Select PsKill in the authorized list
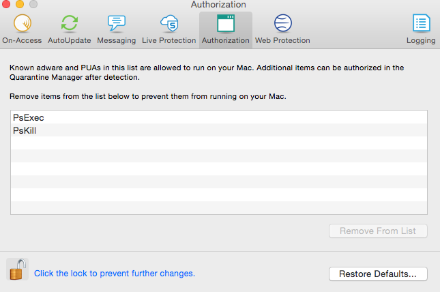Viewport: 440px width, 292px height. [219, 130]
